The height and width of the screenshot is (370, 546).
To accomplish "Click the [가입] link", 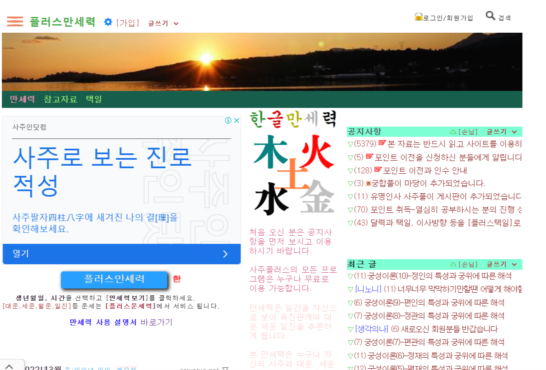I will pos(127,23).
